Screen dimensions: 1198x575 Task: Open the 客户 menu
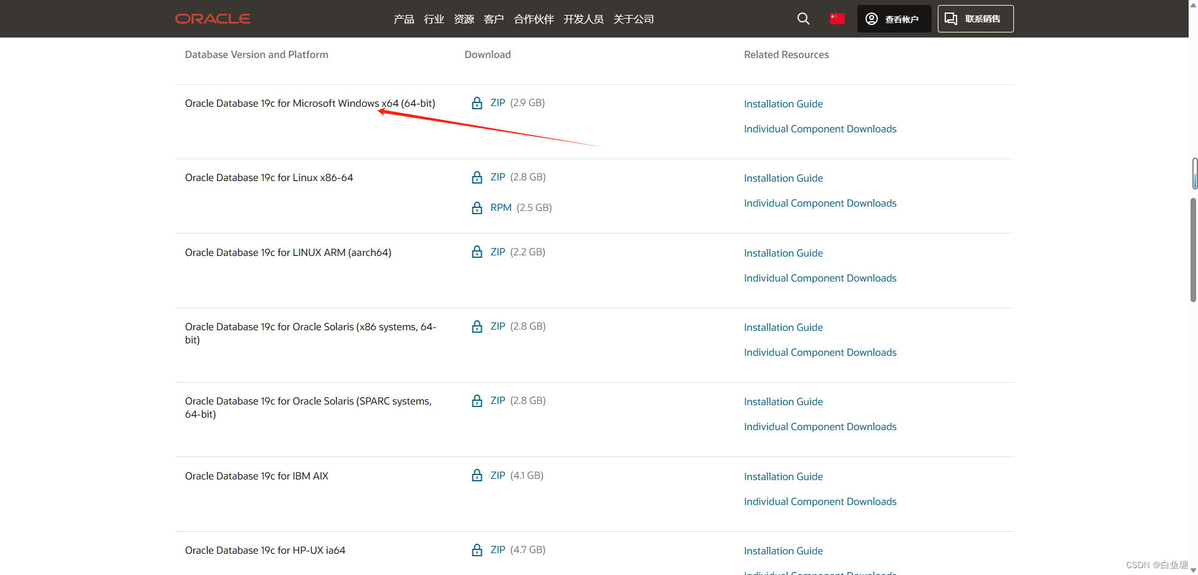pos(494,19)
